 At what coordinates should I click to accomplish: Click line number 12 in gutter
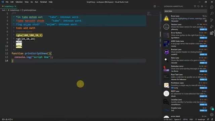point(7,53)
